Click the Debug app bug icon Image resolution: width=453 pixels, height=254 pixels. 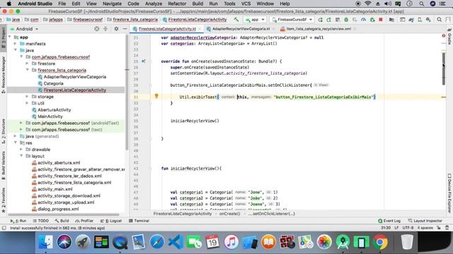pyautogui.click(x=346, y=20)
